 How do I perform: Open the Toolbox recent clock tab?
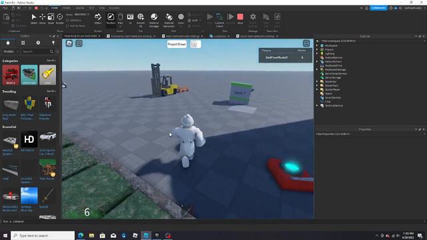(x=38, y=43)
